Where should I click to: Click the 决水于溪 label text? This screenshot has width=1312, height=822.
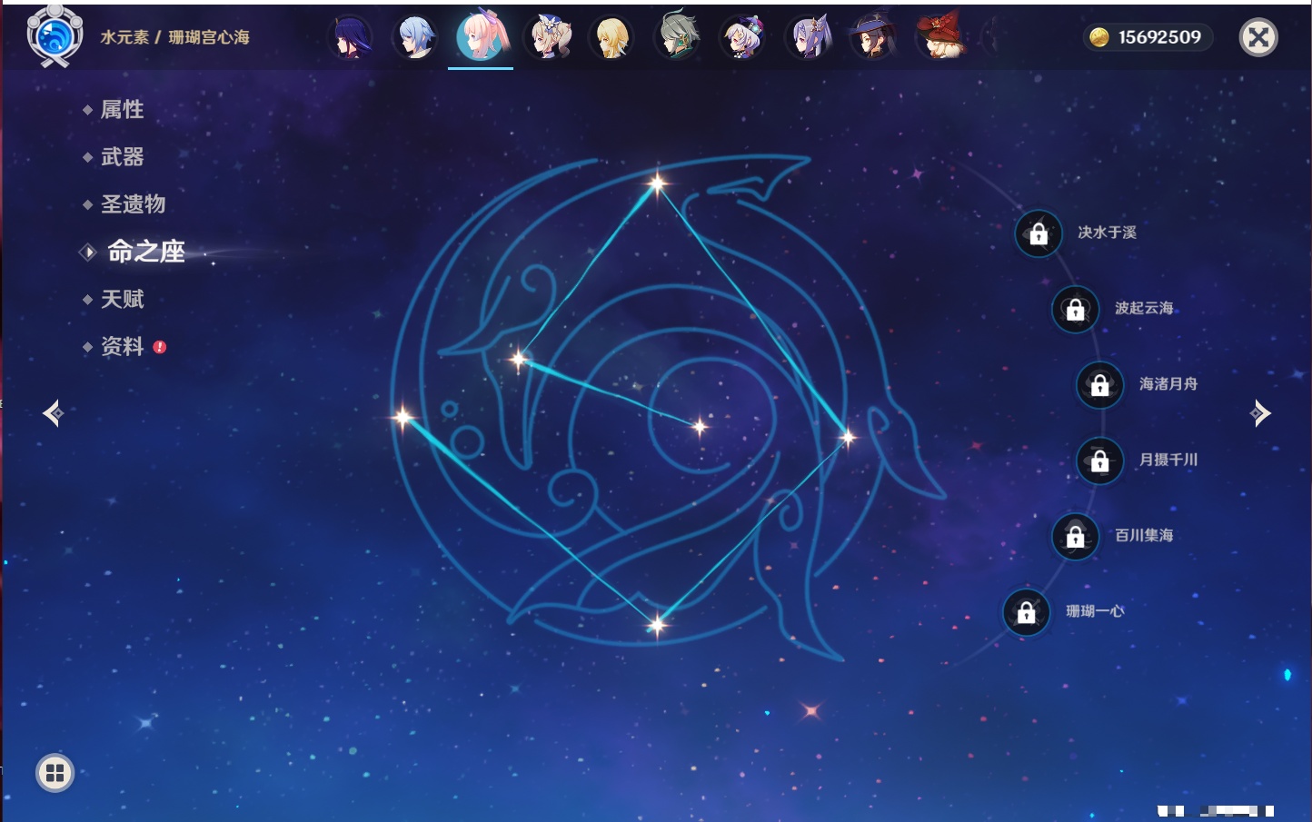click(x=1107, y=233)
